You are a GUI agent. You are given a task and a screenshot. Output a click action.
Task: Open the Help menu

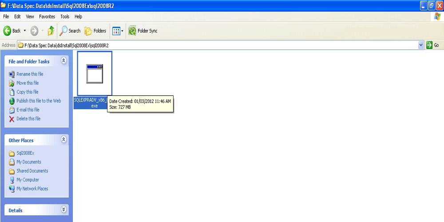(x=79, y=17)
